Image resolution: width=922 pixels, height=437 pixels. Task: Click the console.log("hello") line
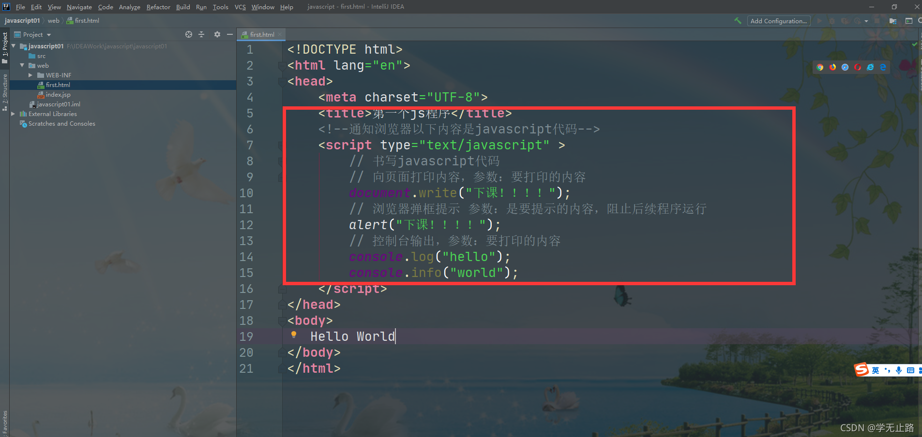(429, 257)
